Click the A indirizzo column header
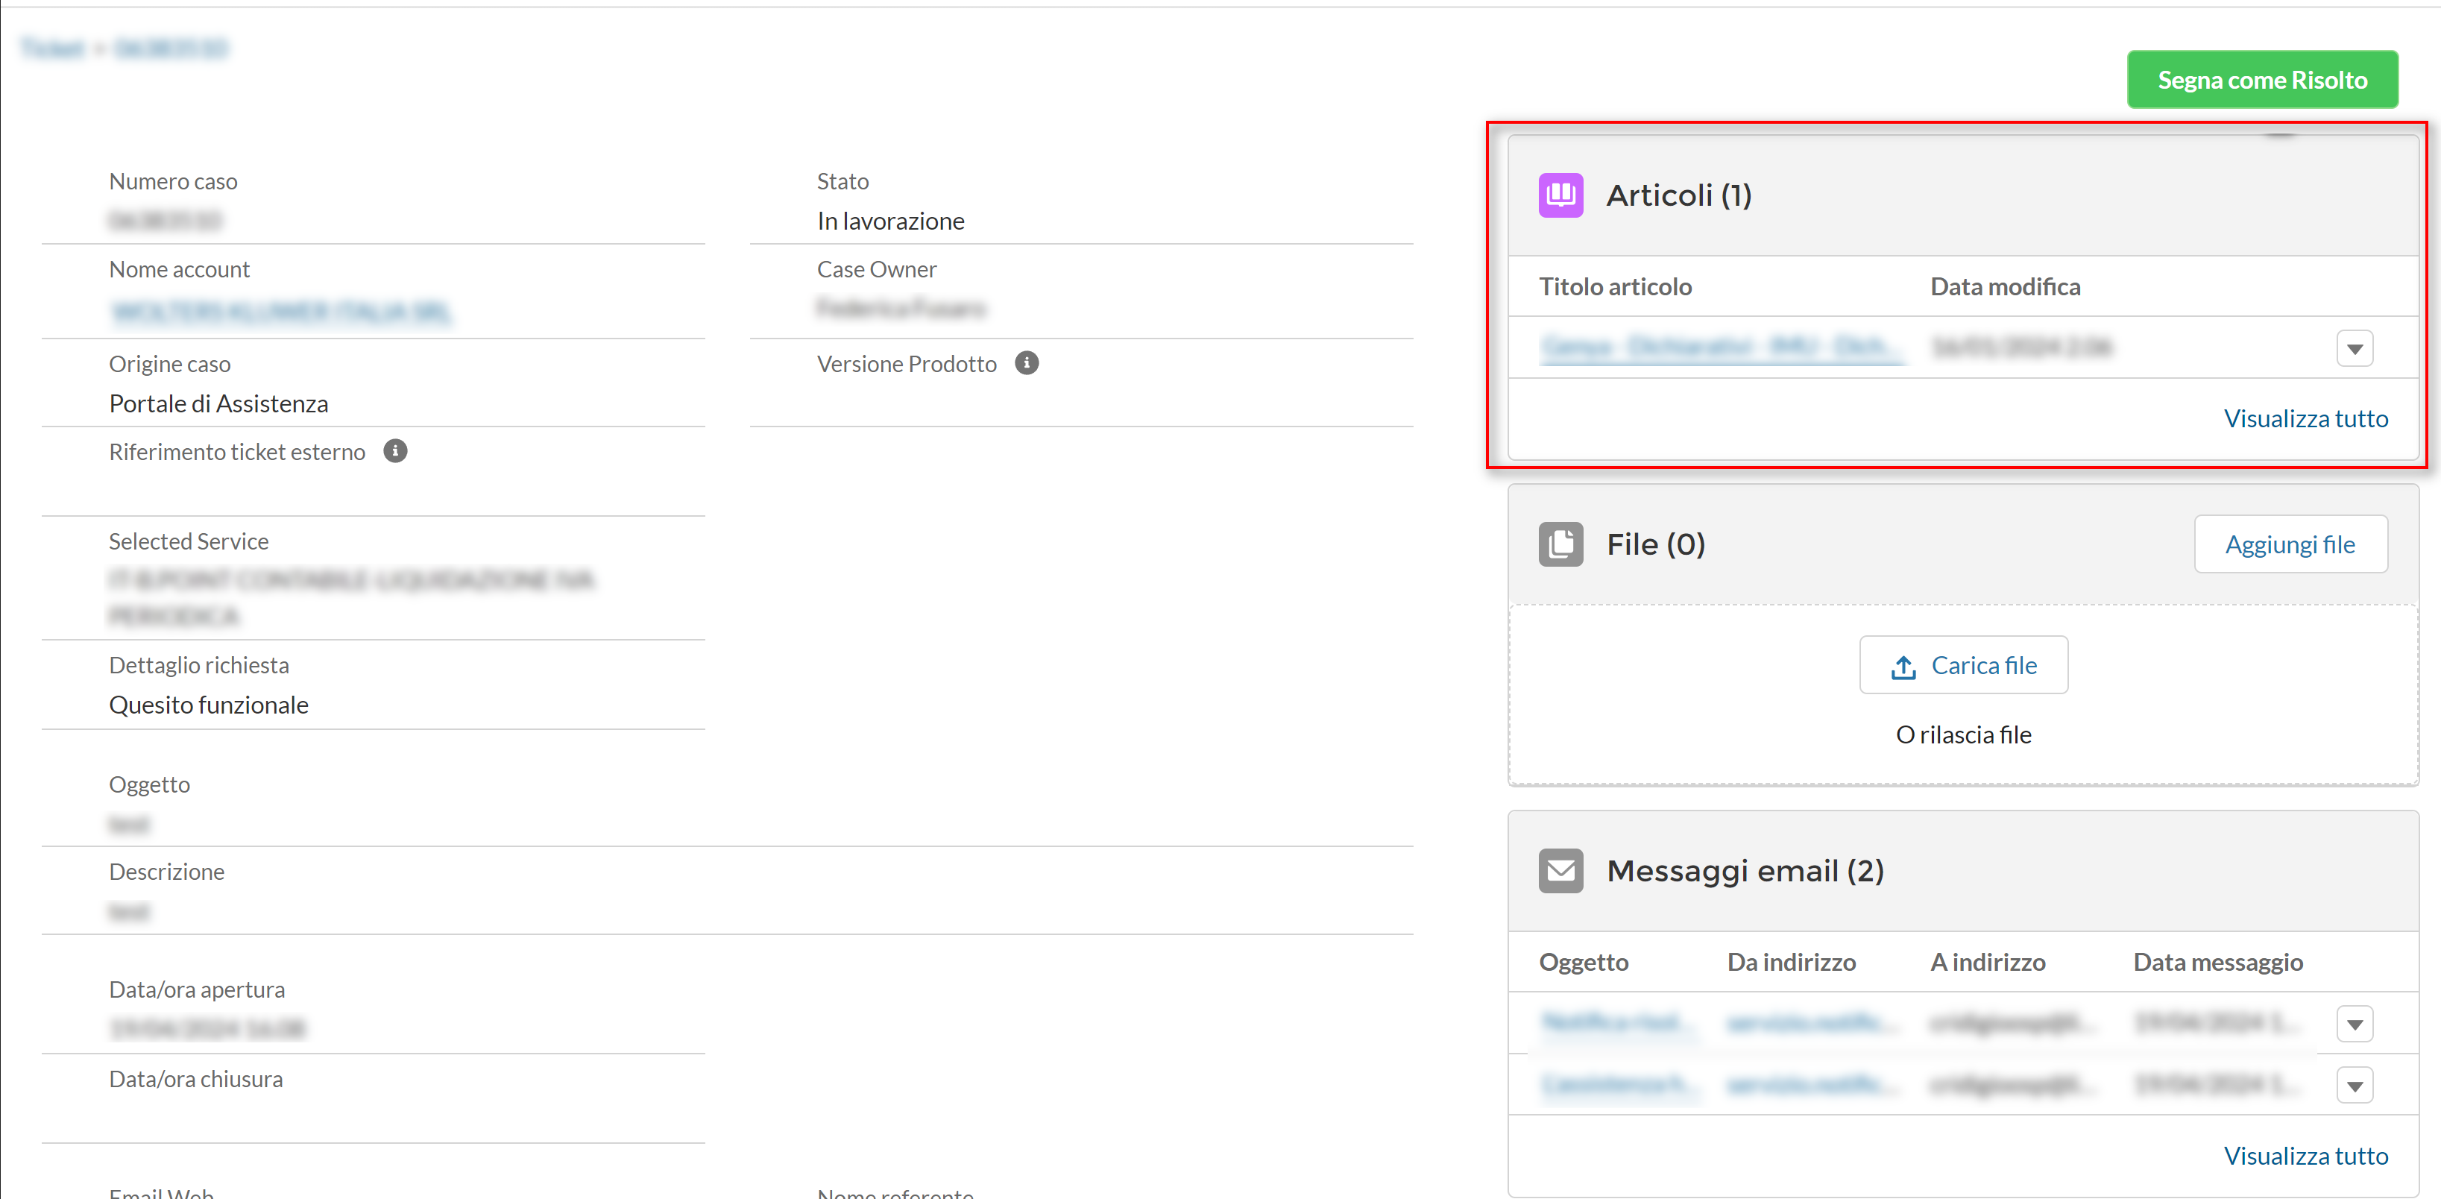 [x=1987, y=962]
